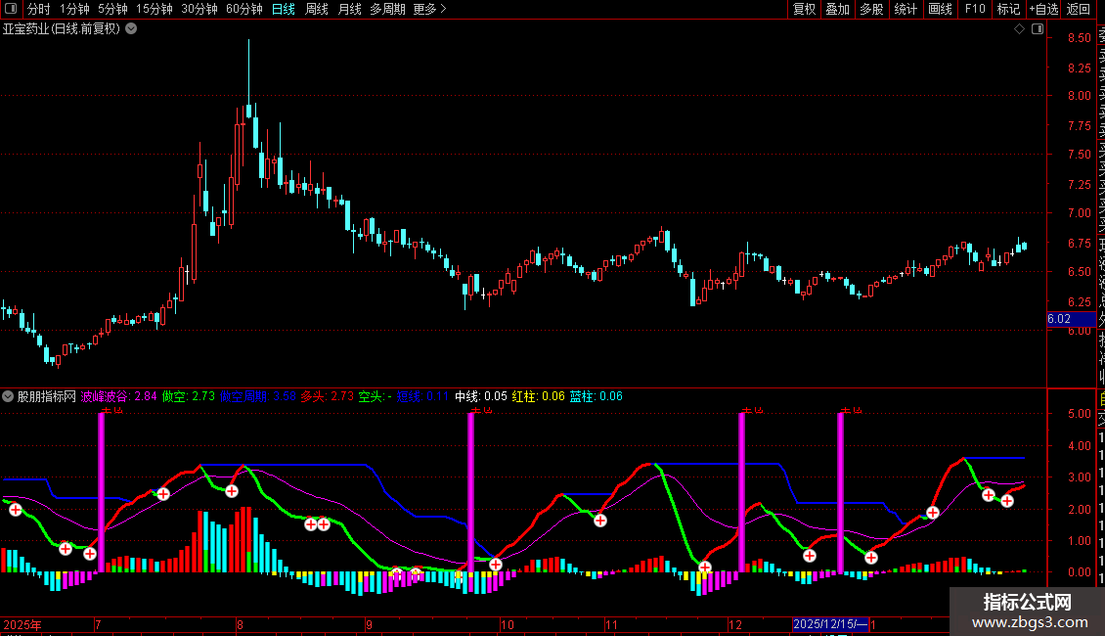The height and width of the screenshot is (636, 1105).
Task: Expand the 股朋指标网 indicator dropdown arrow
Action: [x=9, y=396]
